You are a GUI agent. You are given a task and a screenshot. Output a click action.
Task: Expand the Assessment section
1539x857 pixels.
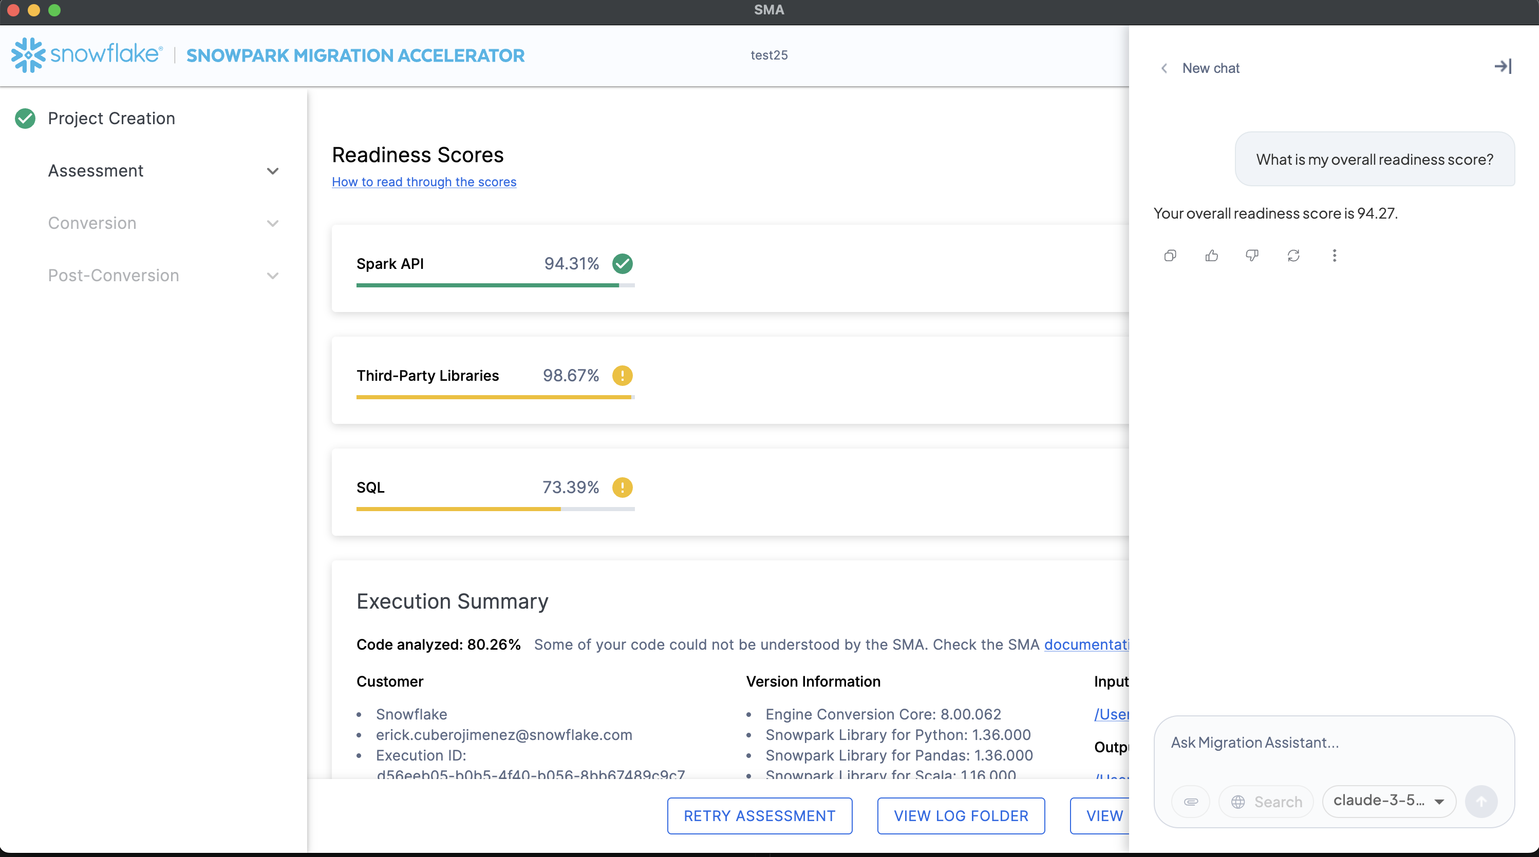[272, 171]
